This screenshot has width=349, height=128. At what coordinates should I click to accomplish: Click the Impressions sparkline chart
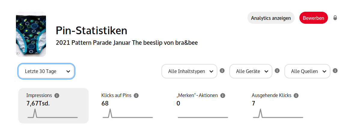53,113
